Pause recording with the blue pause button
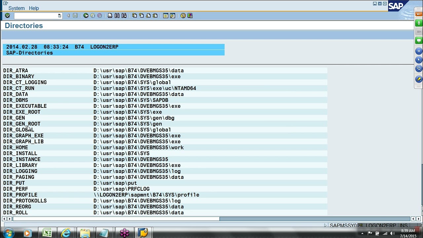Viewport: 423px width, 238px height. click(419, 51)
